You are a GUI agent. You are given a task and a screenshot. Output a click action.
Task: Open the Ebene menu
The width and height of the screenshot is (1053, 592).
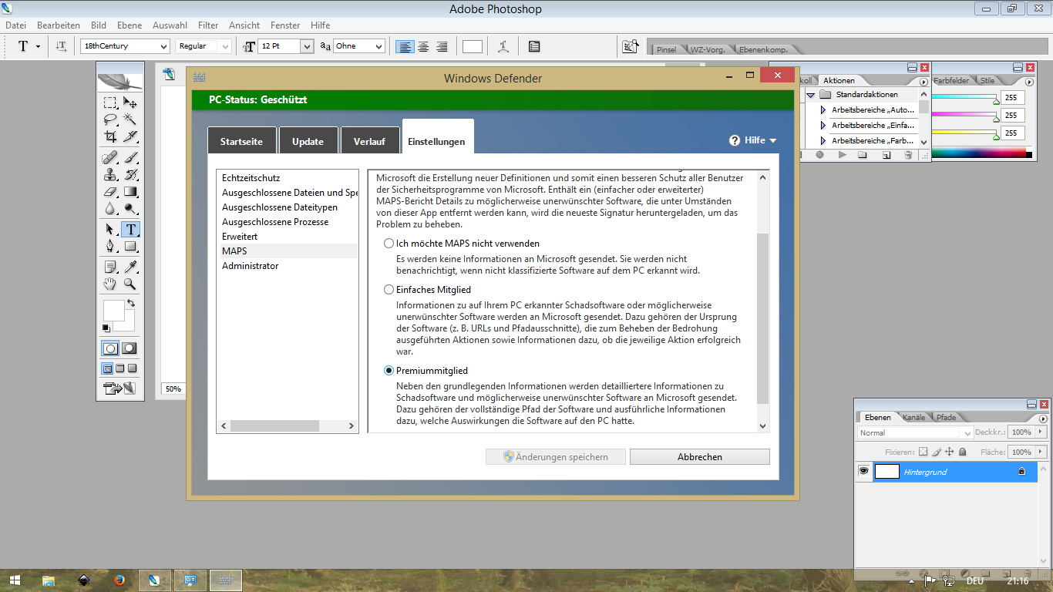click(130, 25)
